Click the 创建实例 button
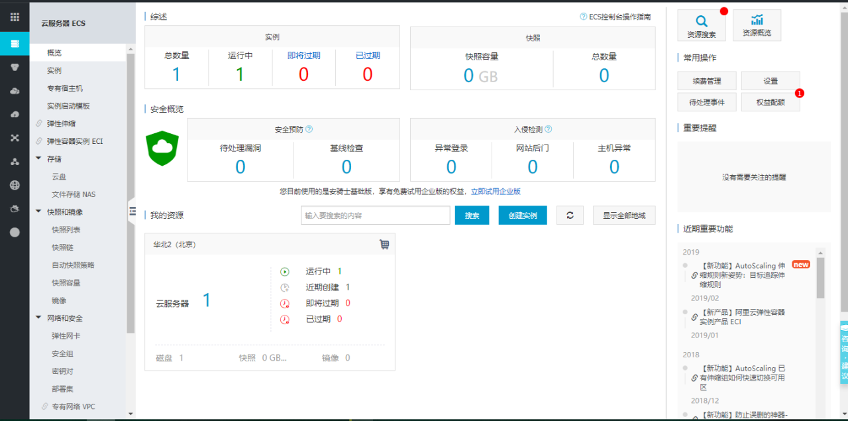This screenshot has width=848, height=421. (x=523, y=215)
